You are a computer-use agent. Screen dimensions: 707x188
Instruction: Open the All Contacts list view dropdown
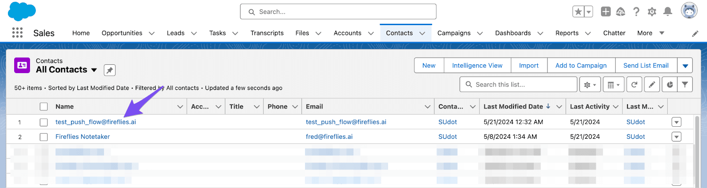tap(94, 70)
